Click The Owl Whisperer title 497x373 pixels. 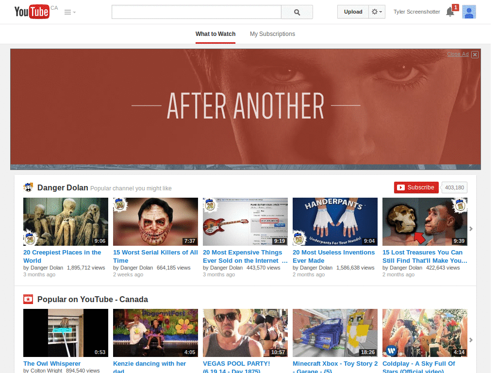[x=52, y=363]
